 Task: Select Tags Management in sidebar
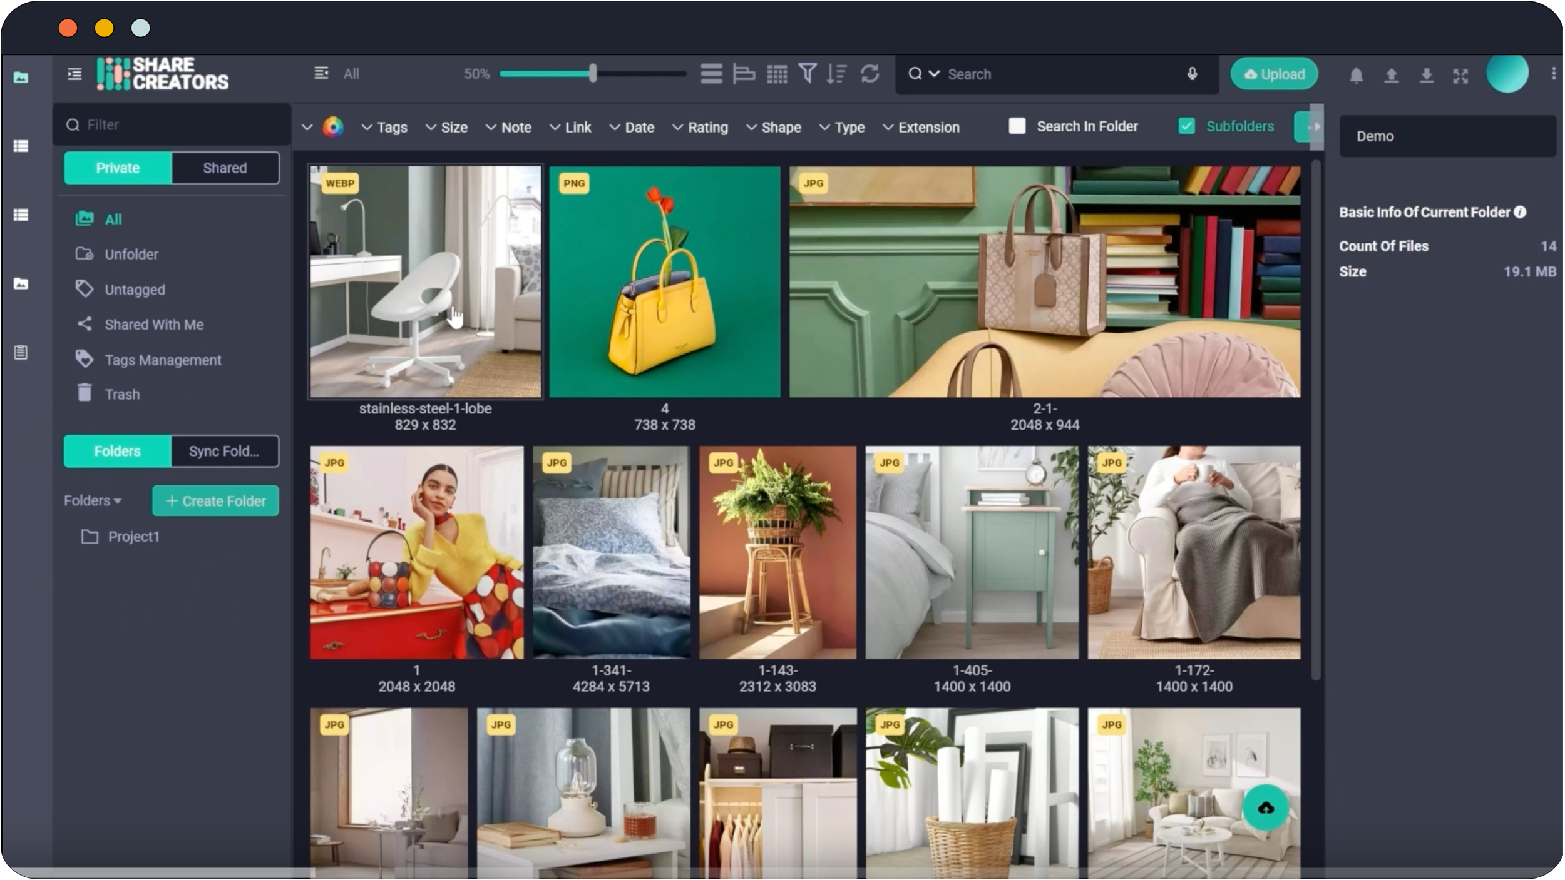163,360
